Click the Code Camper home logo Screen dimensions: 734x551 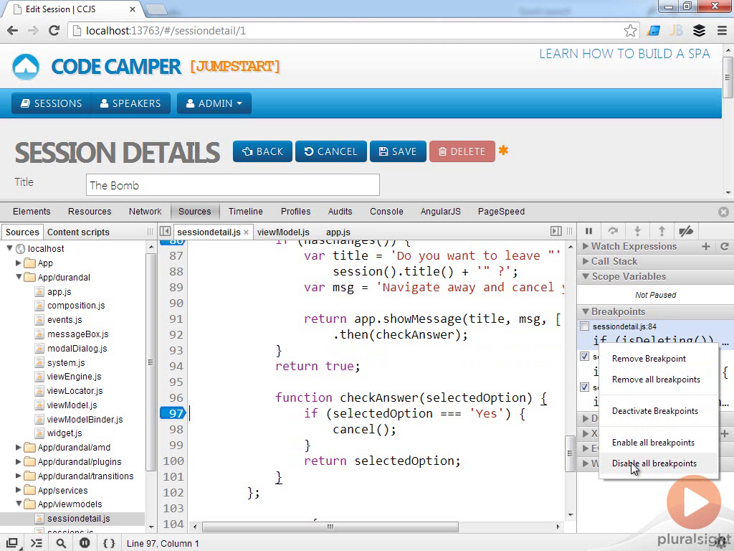click(x=27, y=67)
